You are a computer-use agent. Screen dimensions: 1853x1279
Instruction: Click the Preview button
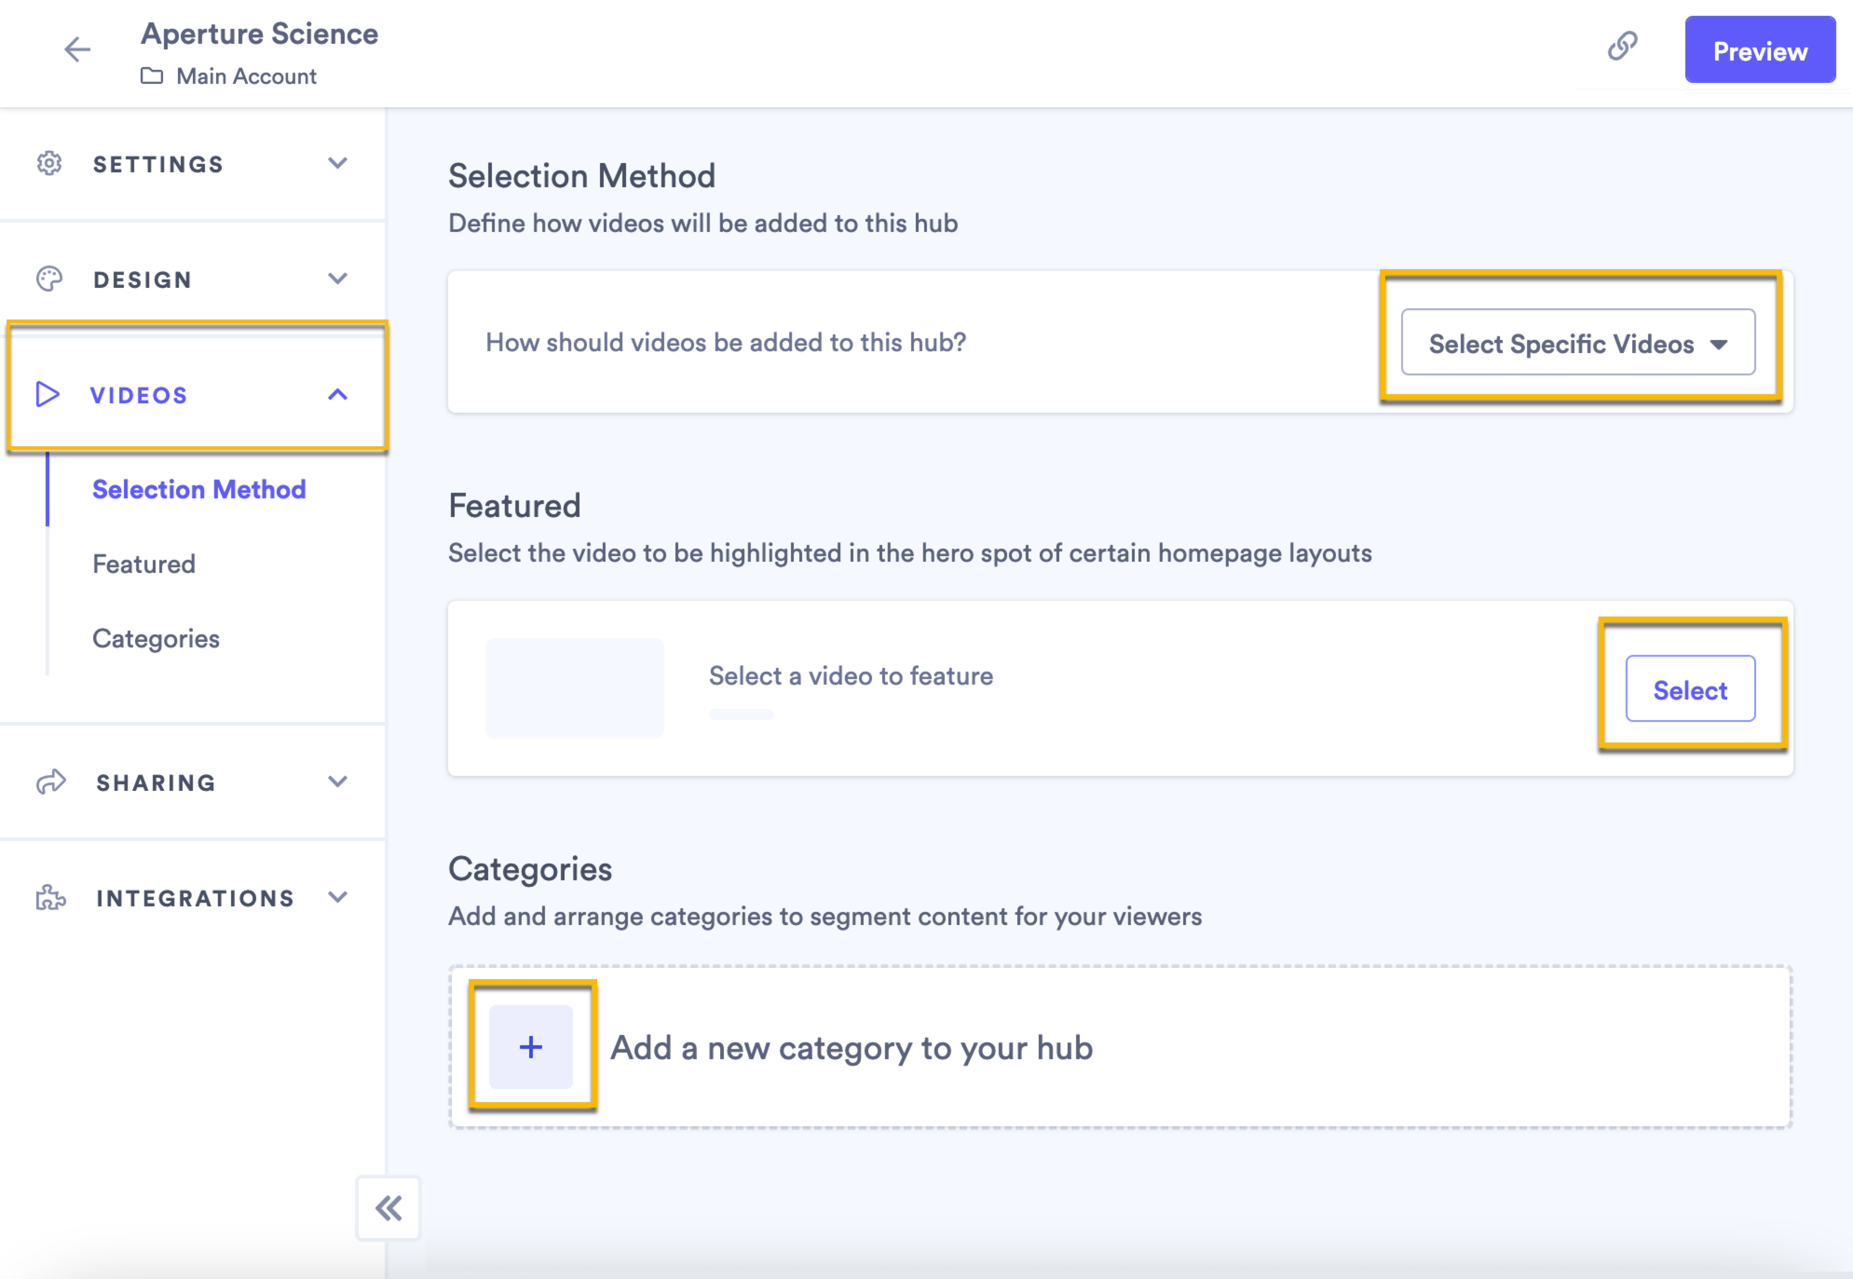pyautogui.click(x=1760, y=50)
